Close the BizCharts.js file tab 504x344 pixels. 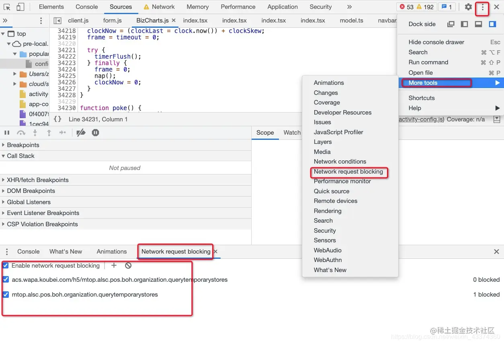(174, 20)
